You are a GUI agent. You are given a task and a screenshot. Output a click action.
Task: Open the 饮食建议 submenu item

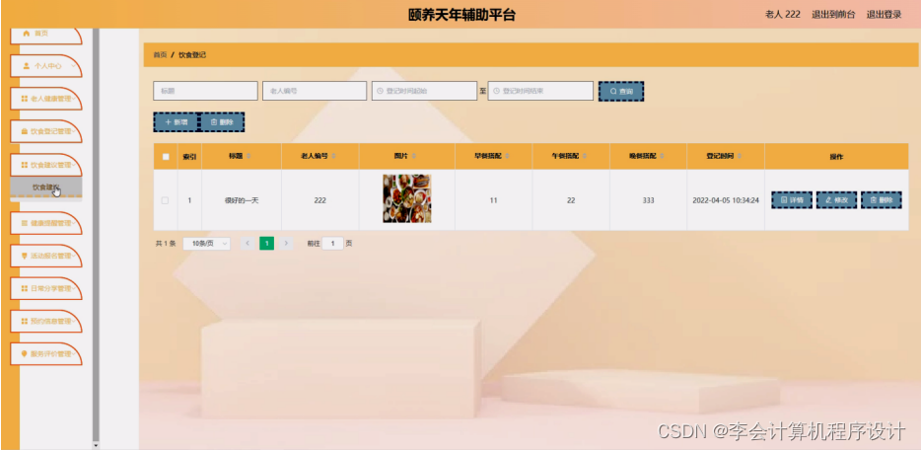[x=45, y=187]
